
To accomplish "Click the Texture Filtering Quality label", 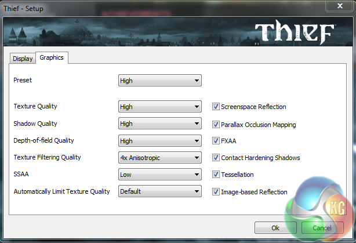I will pos(47,157).
